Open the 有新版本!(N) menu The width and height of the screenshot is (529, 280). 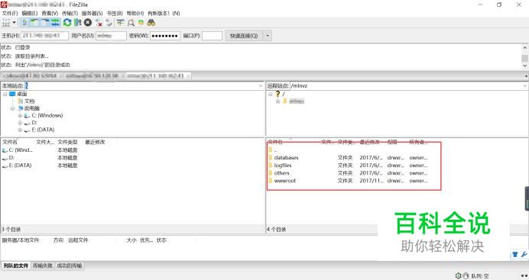click(x=164, y=13)
